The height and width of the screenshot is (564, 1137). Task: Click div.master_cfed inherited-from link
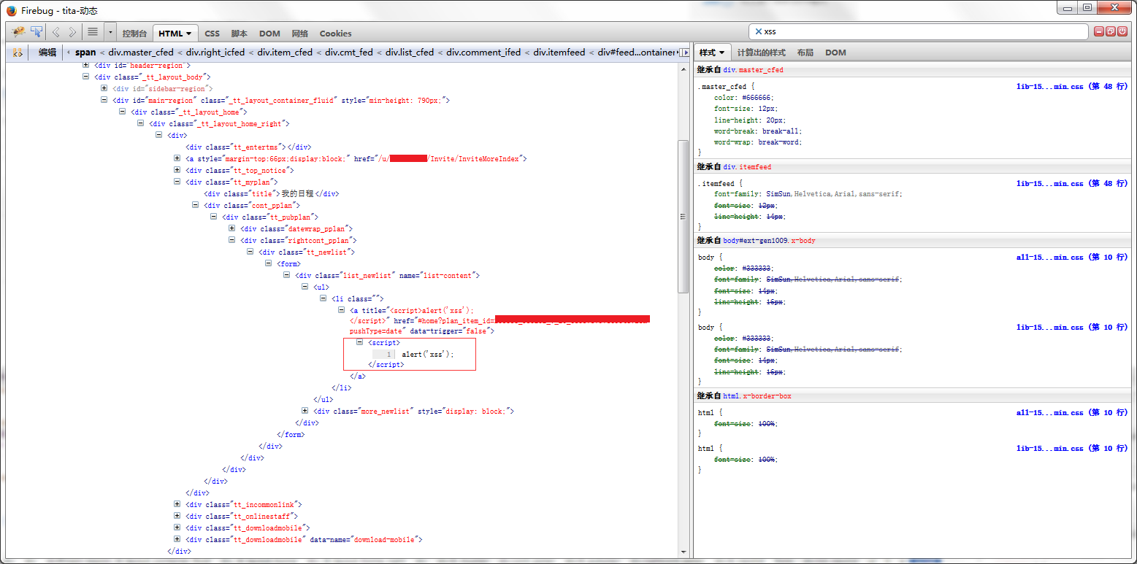point(753,70)
